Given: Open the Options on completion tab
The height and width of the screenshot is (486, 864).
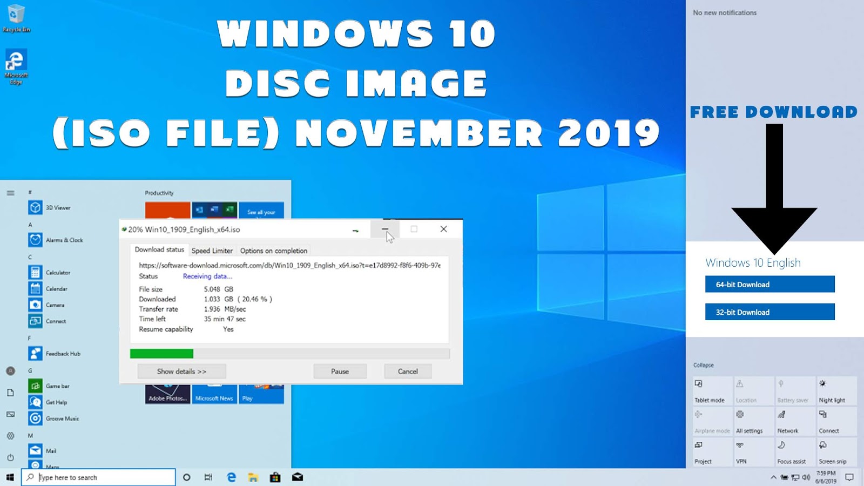Looking at the screenshot, I should [274, 251].
